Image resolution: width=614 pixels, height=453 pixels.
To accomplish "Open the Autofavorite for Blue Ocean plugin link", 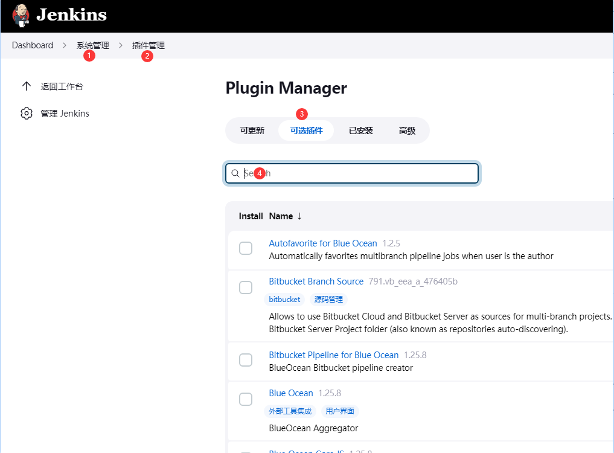I will 323,243.
